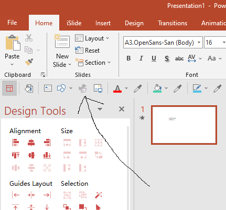Viewport: 226px width, 210px height.
Task: Click the picture-with-monitor icon in toolbar
Action: pos(98,88)
